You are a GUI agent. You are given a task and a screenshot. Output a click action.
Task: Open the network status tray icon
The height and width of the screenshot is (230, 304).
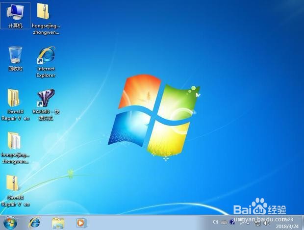click(257, 224)
